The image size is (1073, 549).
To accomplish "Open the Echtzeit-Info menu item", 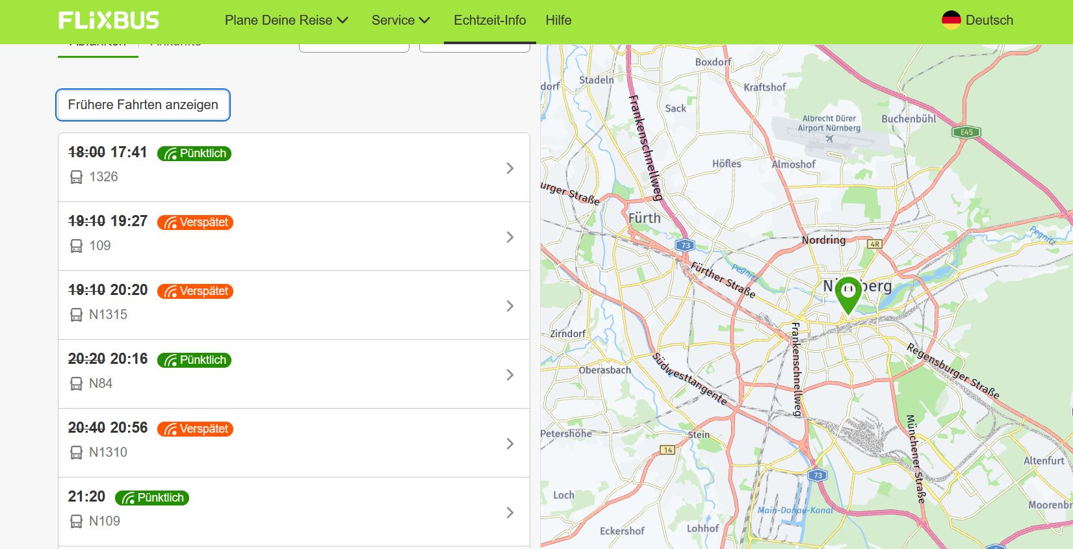I will tap(490, 20).
